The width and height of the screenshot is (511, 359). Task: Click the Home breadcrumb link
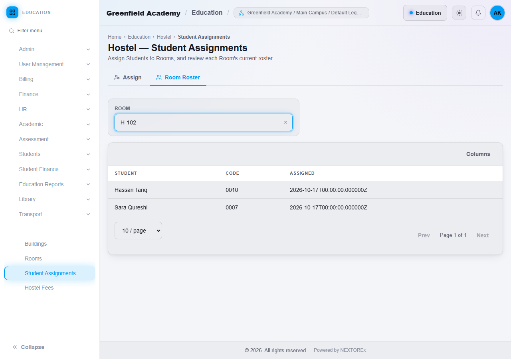click(115, 37)
